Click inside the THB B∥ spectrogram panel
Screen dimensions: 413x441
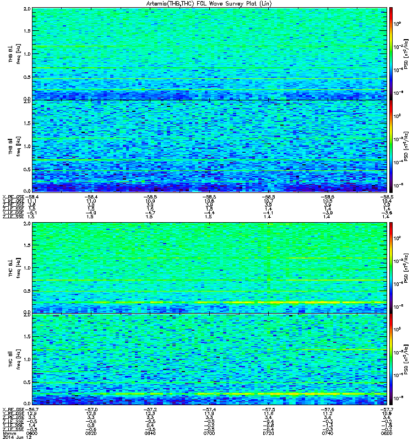coord(210,146)
